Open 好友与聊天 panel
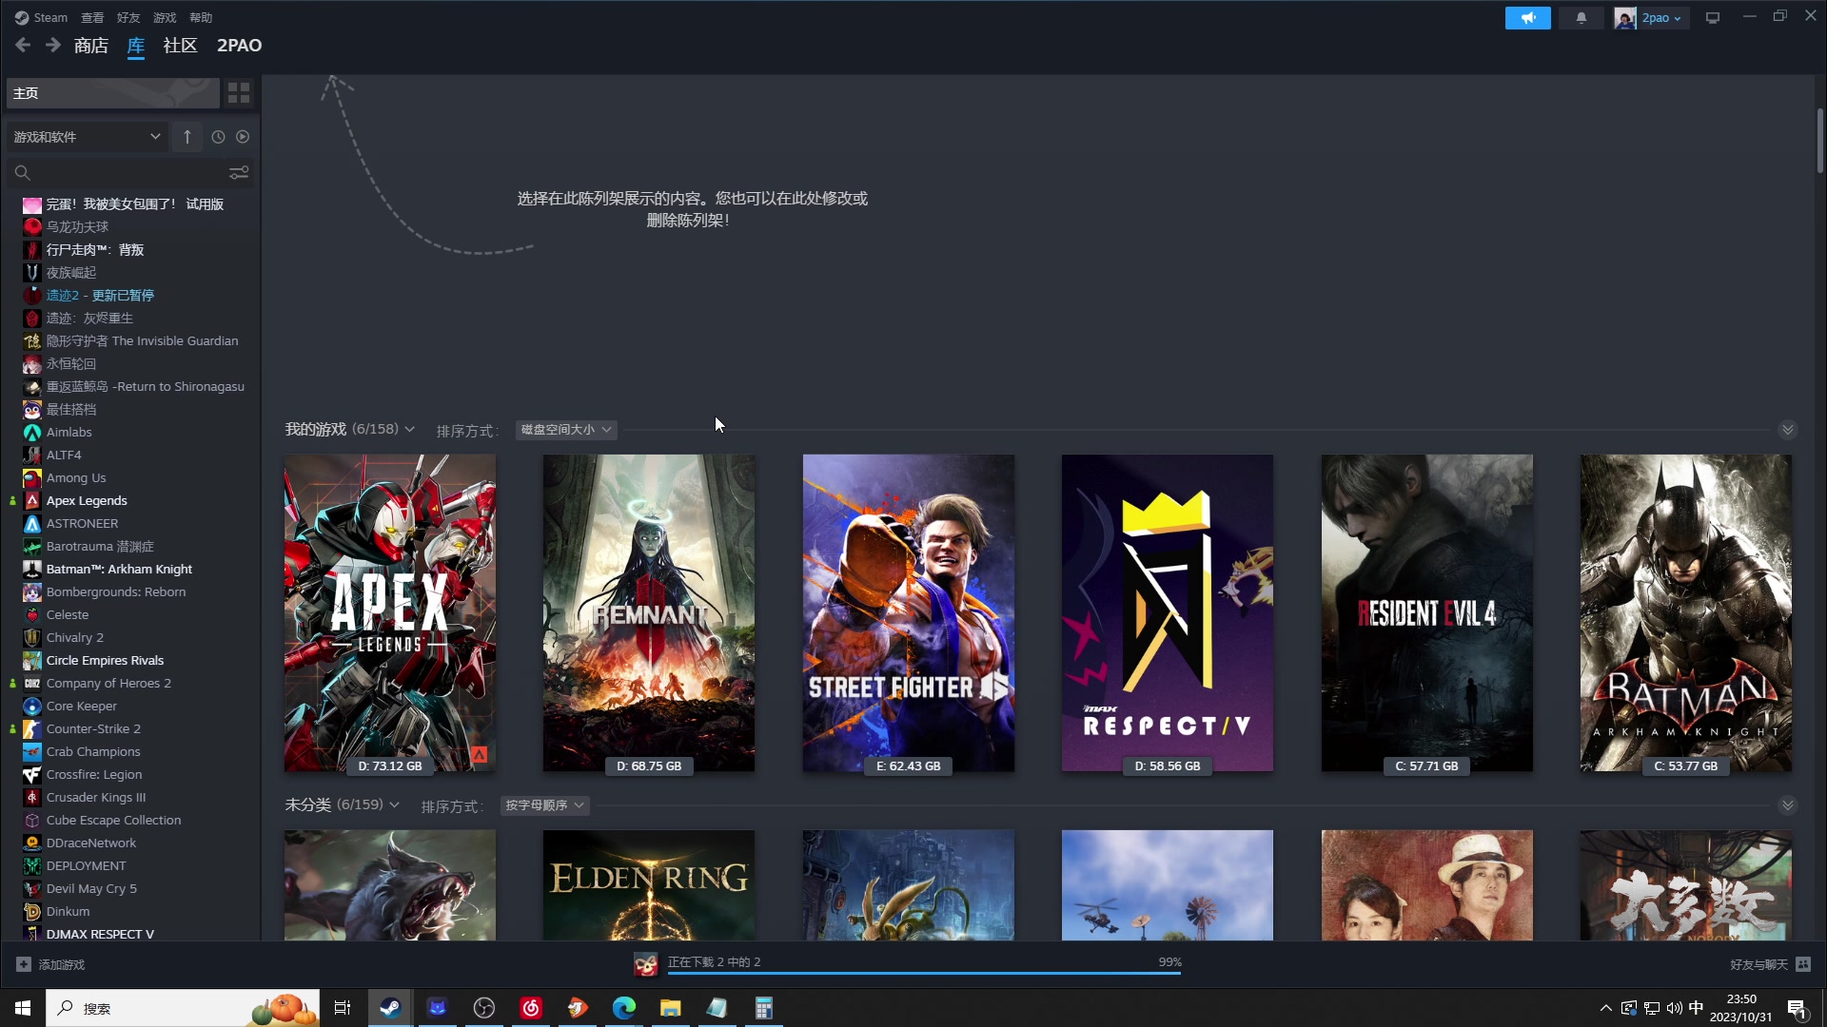The width and height of the screenshot is (1827, 1027). coord(1770,964)
